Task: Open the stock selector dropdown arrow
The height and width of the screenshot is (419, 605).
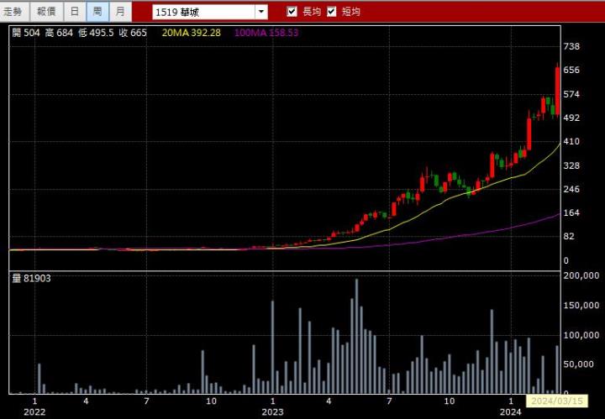Action: [x=260, y=12]
